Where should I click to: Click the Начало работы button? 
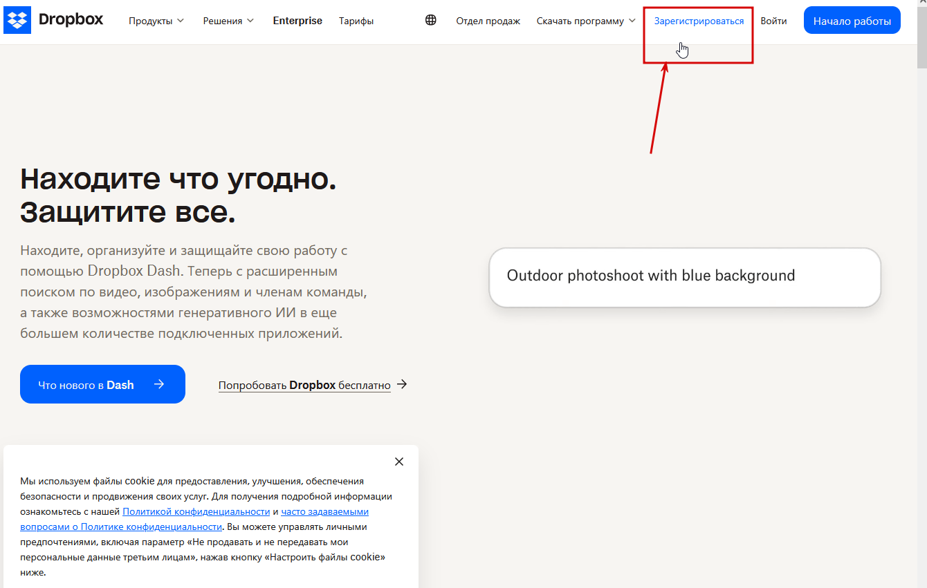[852, 21]
